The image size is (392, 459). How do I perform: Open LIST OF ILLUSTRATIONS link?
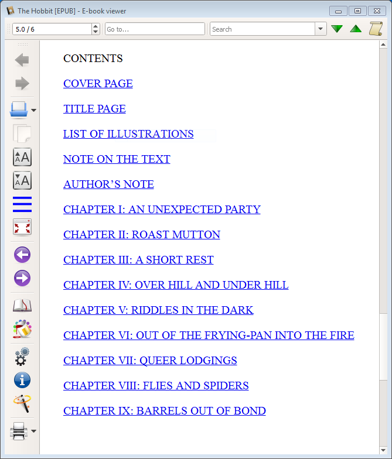point(128,134)
